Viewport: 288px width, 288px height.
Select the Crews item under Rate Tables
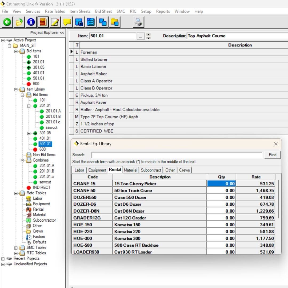click(x=38, y=231)
